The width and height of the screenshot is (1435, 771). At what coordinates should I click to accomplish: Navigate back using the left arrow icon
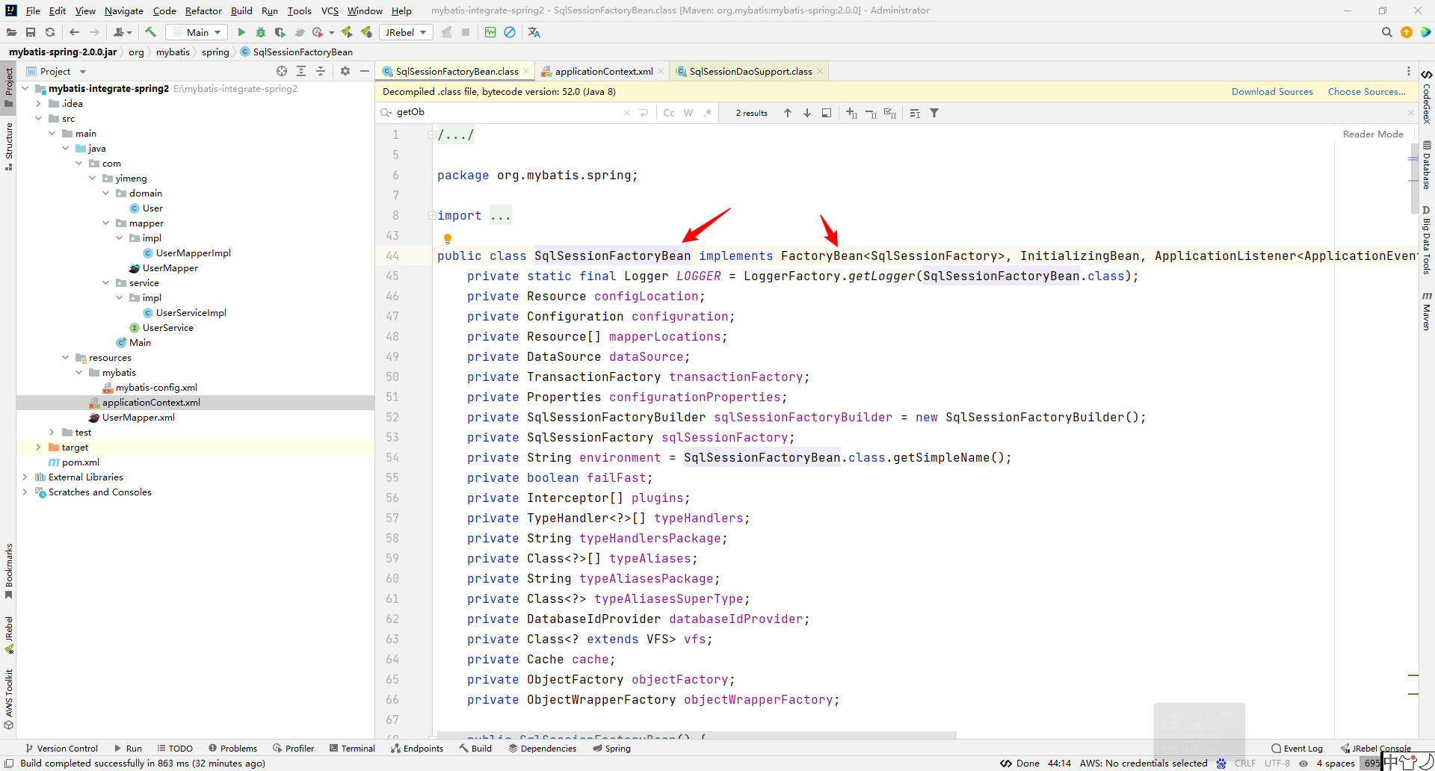pyautogui.click(x=74, y=32)
